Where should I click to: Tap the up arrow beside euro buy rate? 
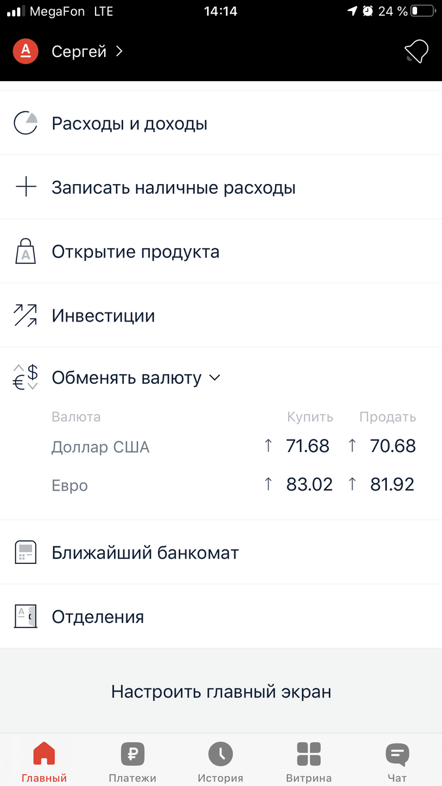[x=268, y=484]
